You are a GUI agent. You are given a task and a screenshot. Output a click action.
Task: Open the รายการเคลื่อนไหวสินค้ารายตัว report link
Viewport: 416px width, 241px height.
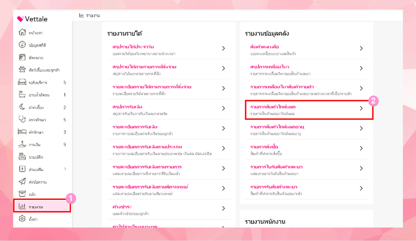282,87
